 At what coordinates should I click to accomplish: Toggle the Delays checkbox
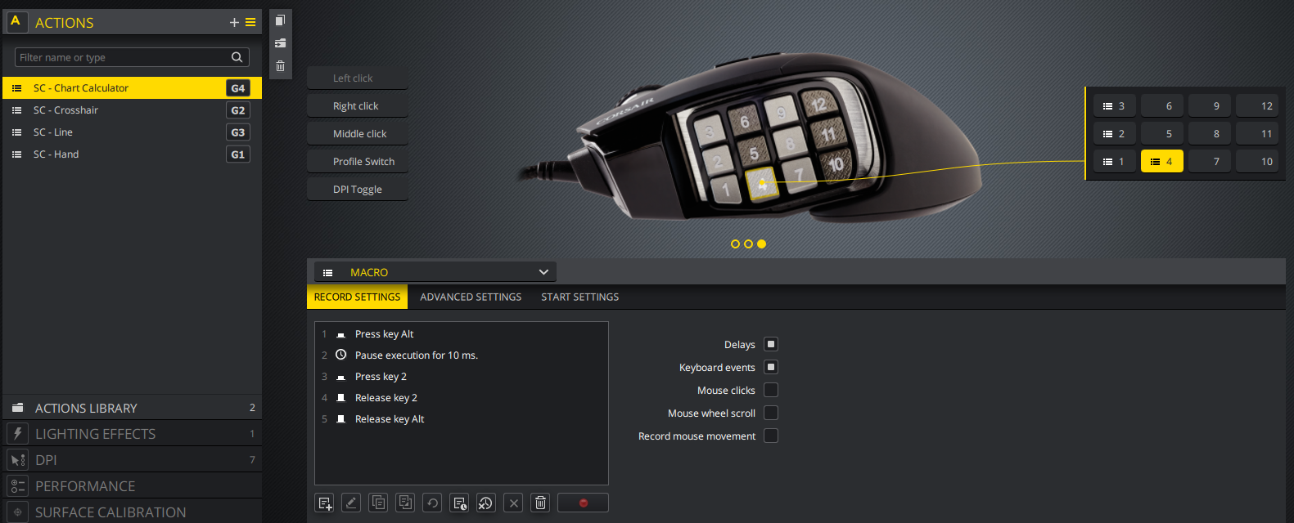(771, 344)
